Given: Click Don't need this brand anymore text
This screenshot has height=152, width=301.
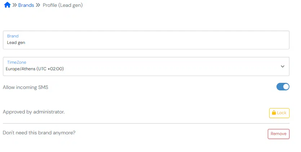Looking at the screenshot, I should [x=39, y=133].
